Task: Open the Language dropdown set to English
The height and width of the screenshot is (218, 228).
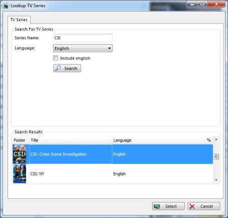Action: 83,48
